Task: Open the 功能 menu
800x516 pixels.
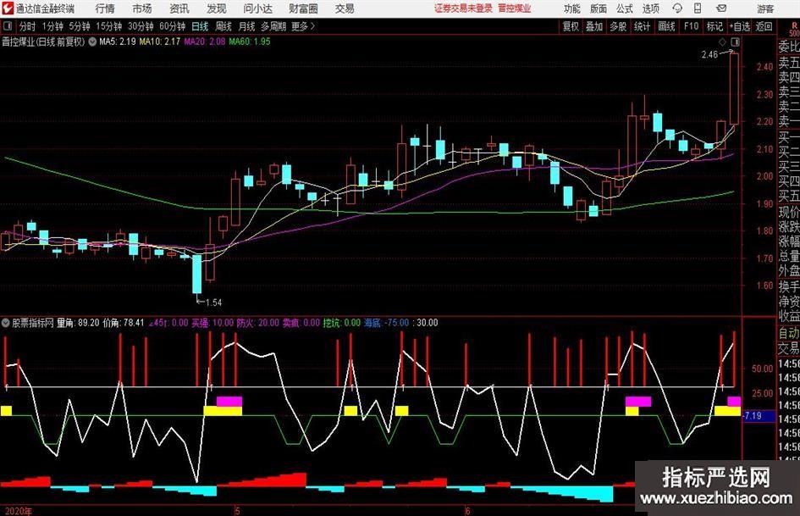Action: (572, 8)
